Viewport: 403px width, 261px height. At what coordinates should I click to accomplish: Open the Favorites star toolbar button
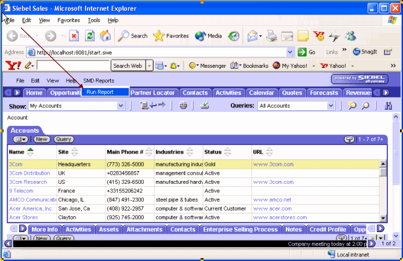click(x=170, y=36)
